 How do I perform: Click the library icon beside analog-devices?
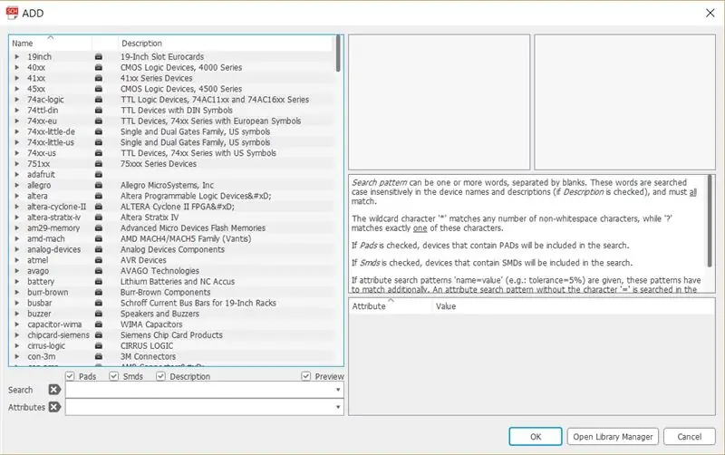coord(99,249)
